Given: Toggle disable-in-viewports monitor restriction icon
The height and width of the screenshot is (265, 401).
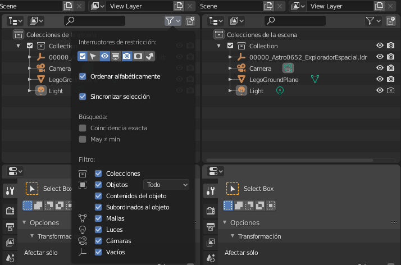Looking at the screenshot, I should pyautogui.click(x=116, y=56).
